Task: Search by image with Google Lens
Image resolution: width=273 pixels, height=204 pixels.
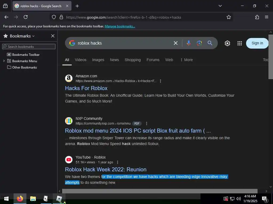Action: pos(199,43)
